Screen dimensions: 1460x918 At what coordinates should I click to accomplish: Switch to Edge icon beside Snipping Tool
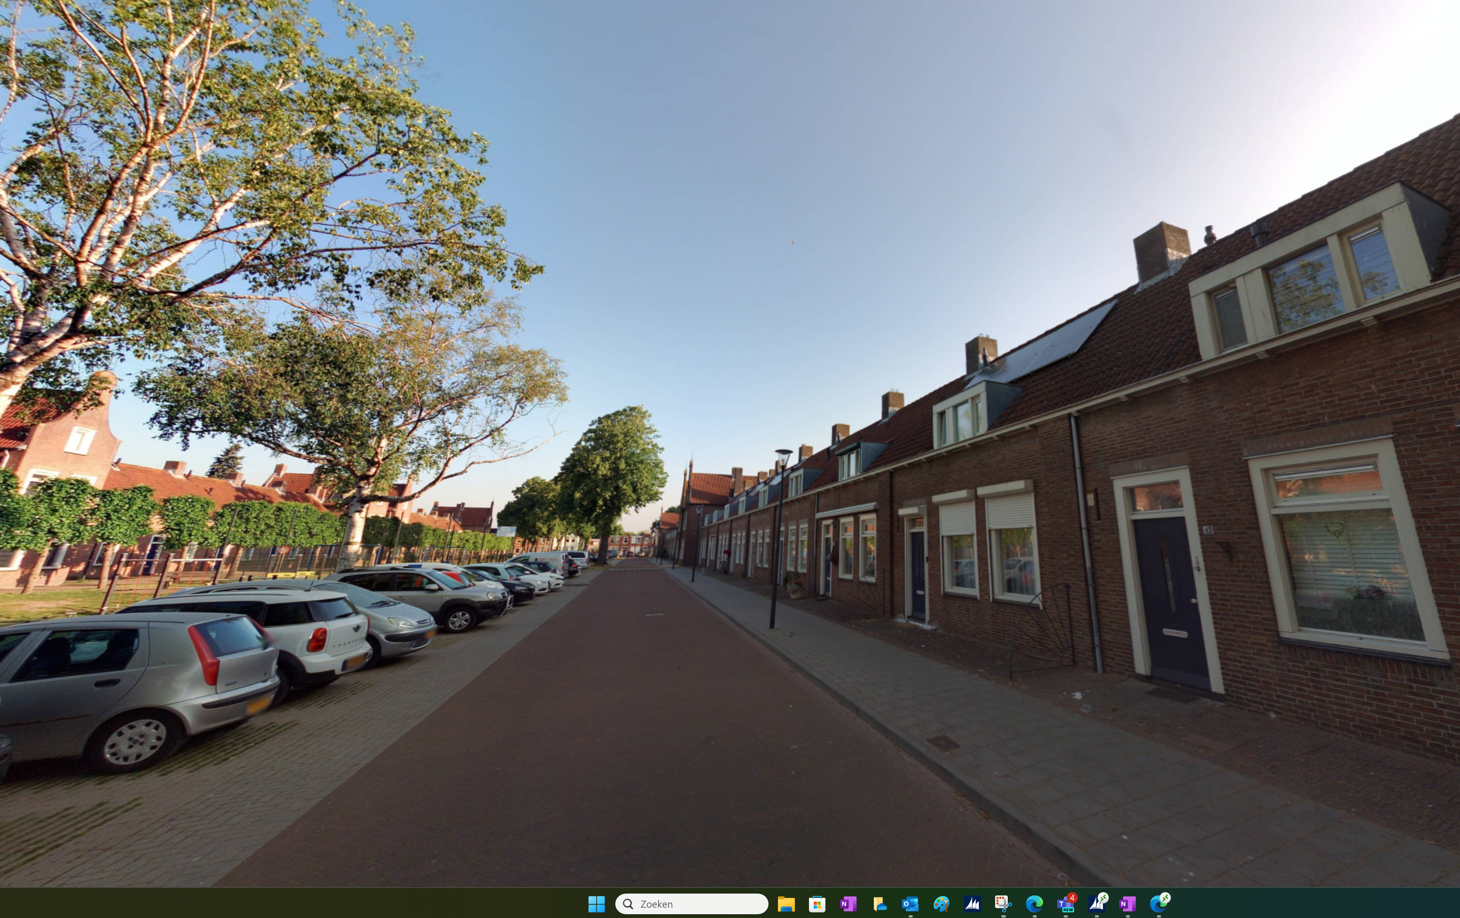(x=1034, y=903)
